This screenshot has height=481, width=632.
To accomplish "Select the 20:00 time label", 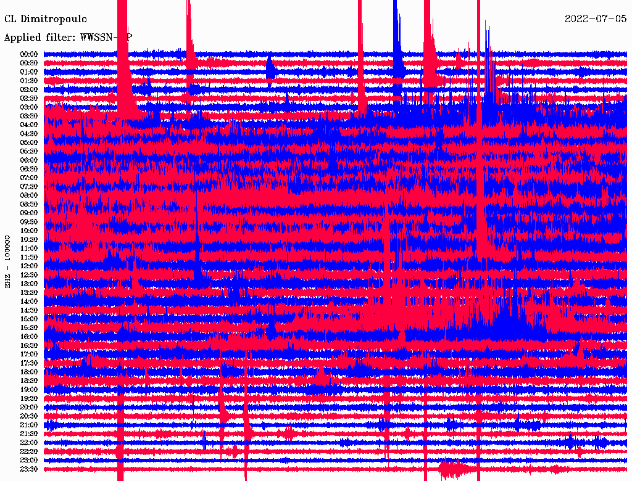I will click(x=29, y=407).
